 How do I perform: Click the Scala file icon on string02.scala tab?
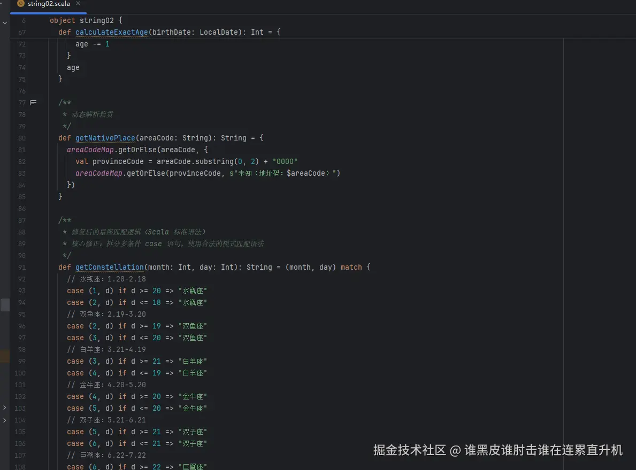(x=21, y=4)
